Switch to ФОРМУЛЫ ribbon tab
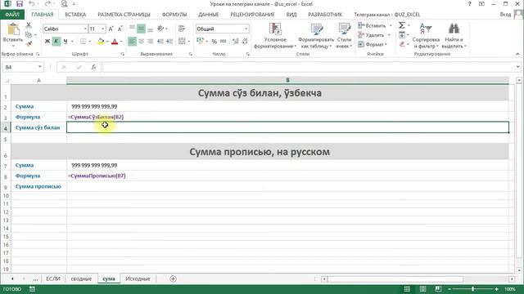Viewport: 524px width, 294px height. [x=174, y=15]
